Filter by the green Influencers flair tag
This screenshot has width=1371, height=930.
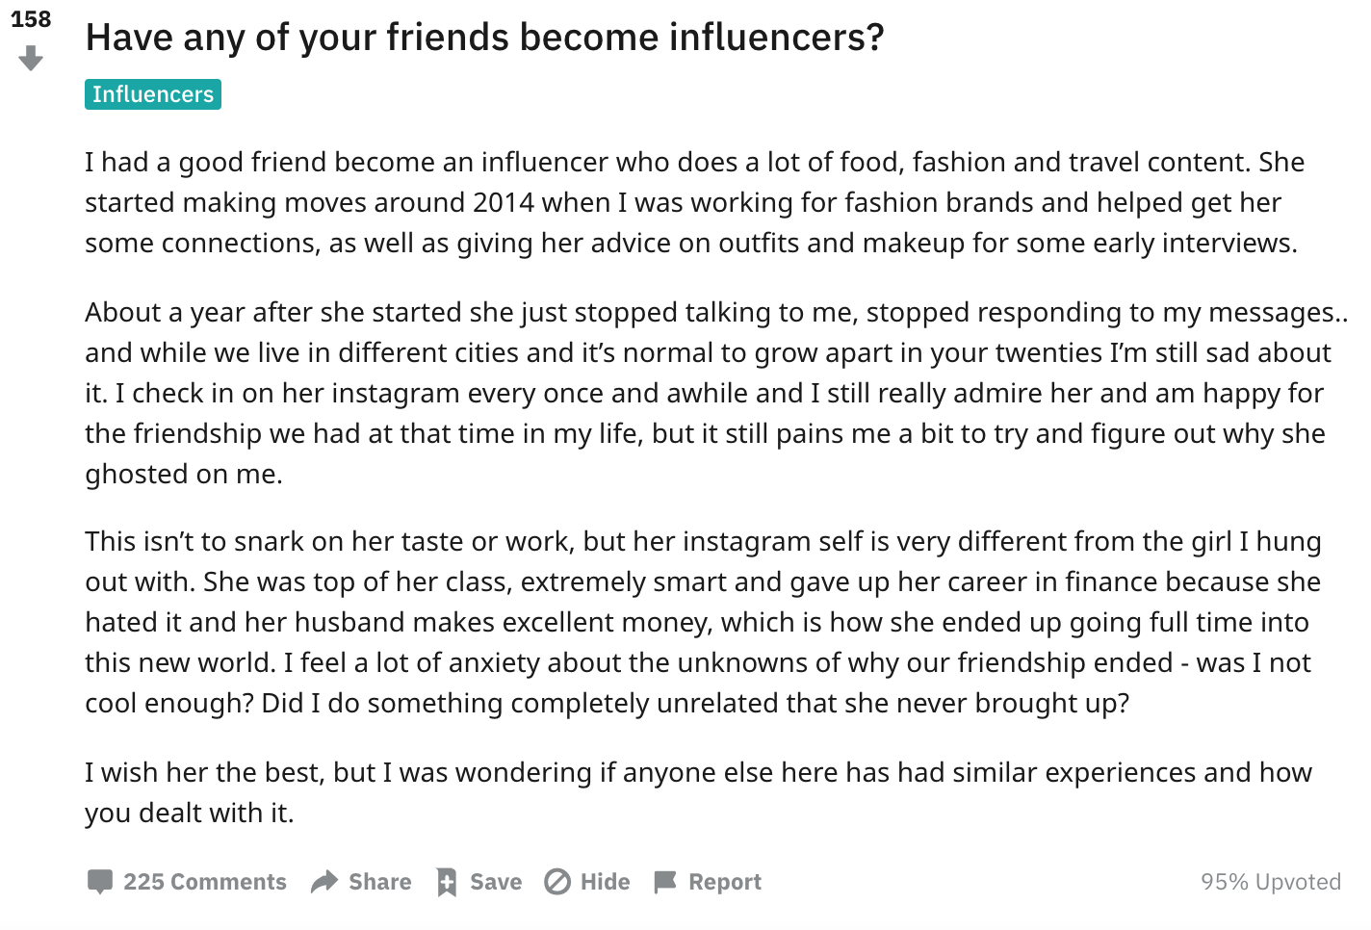(153, 94)
